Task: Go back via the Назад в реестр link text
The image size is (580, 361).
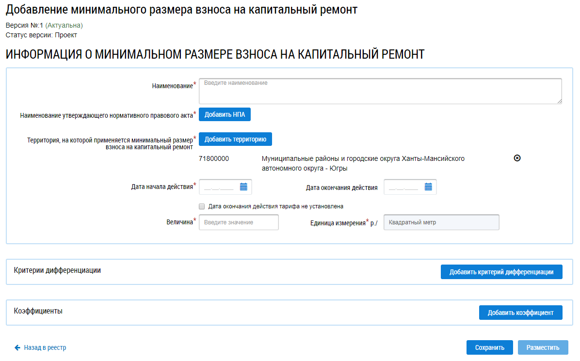Action: tap(45, 347)
